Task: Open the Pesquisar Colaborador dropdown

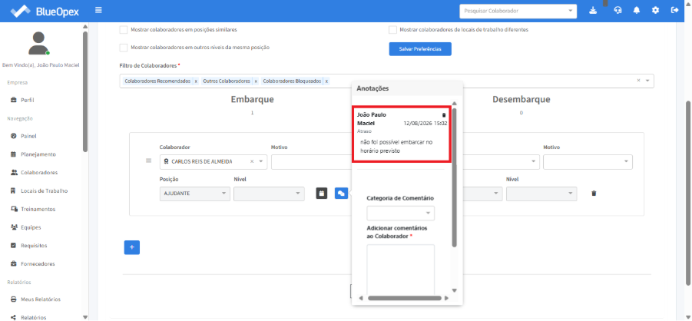Action: click(x=518, y=11)
